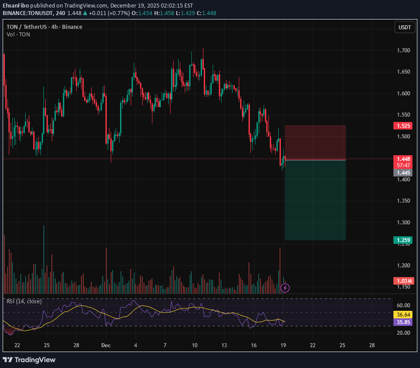The width and height of the screenshot is (420, 368).
Task: Select the red stop-loss zone of position
Action: click(x=315, y=142)
